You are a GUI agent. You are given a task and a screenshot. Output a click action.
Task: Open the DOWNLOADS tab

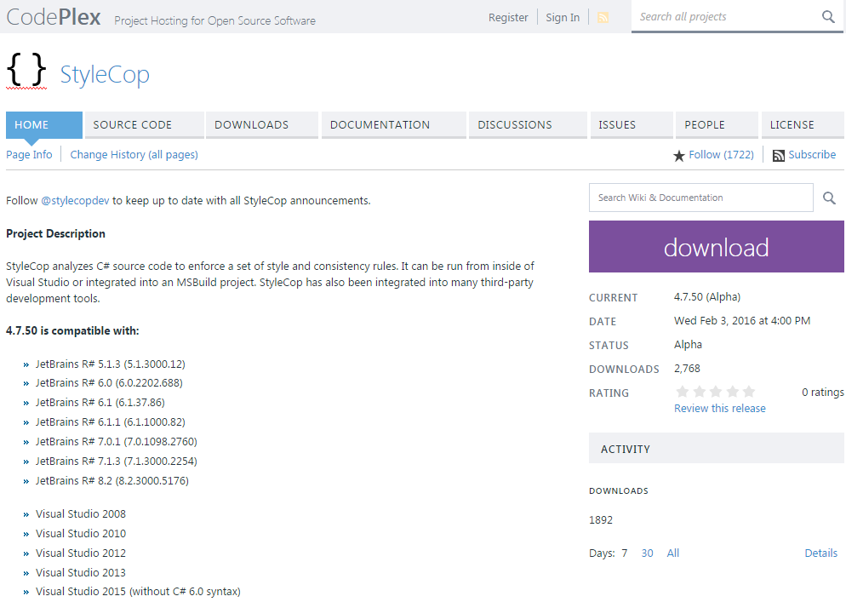(x=262, y=124)
